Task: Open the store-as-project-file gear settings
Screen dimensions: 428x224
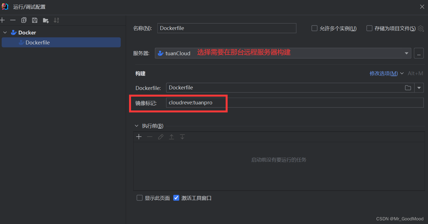Action: coord(421,28)
